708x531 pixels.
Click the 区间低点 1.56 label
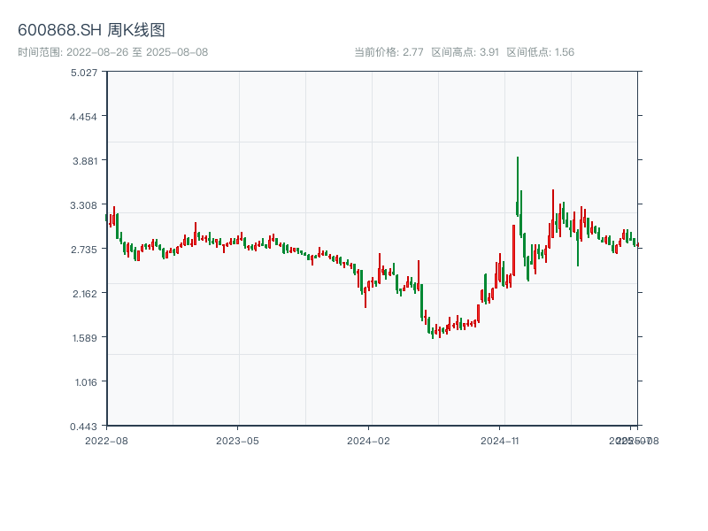click(x=540, y=52)
